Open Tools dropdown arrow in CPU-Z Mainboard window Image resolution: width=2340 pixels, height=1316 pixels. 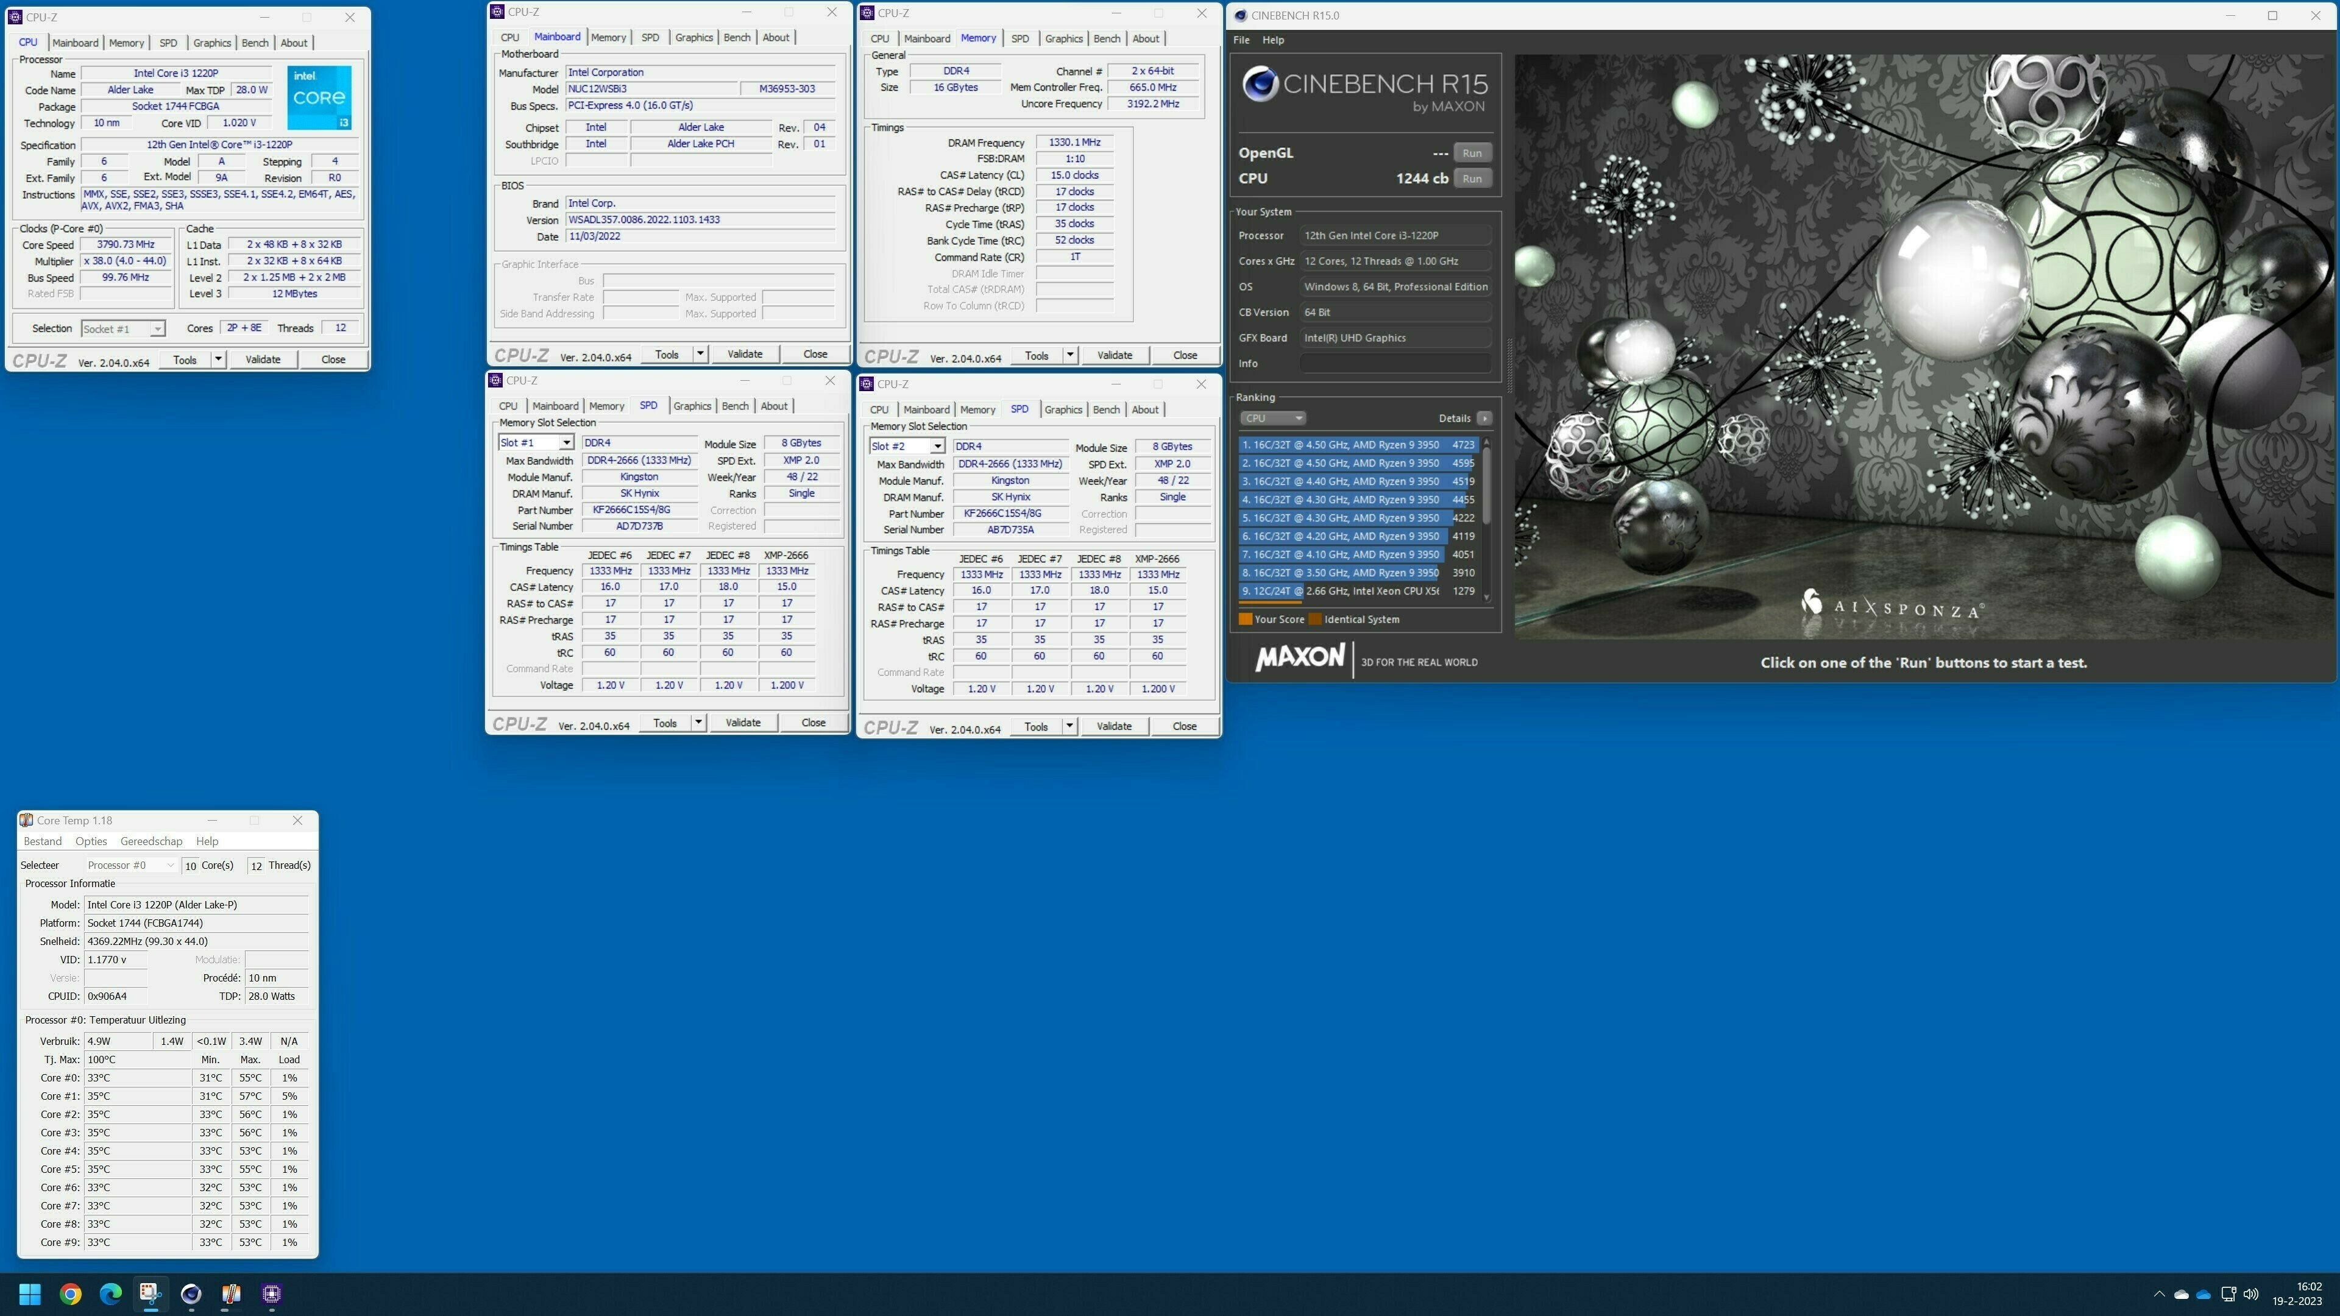click(700, 354)
